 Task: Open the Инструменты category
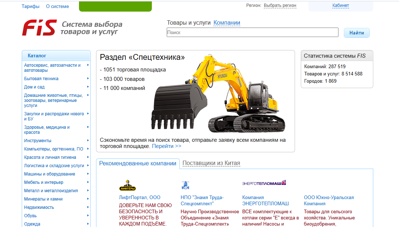coord(38,140)
